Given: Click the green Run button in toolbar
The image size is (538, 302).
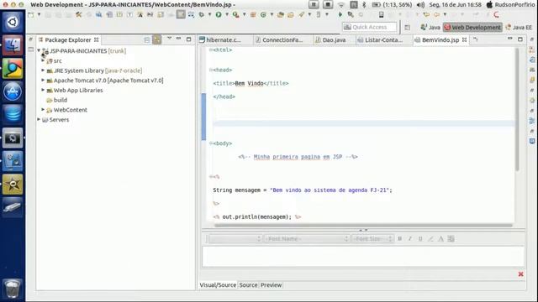Looking at the screenshot, I should (x=219, y=15).
